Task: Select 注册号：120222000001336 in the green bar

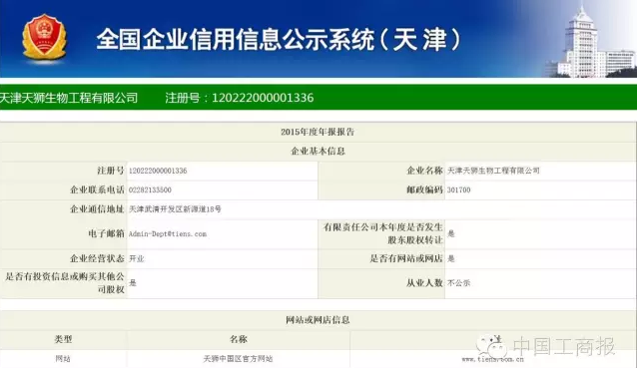Action: click(x=240, y=98)
